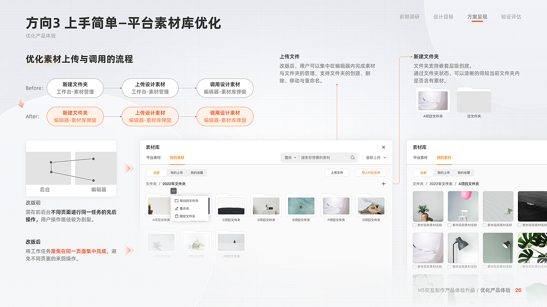Image resolution: width=547 pixels, height=307 pixels.
Task: Click the After step 上传设计素材 编辑器-素材库弹窗
Action: click(150, 116)
